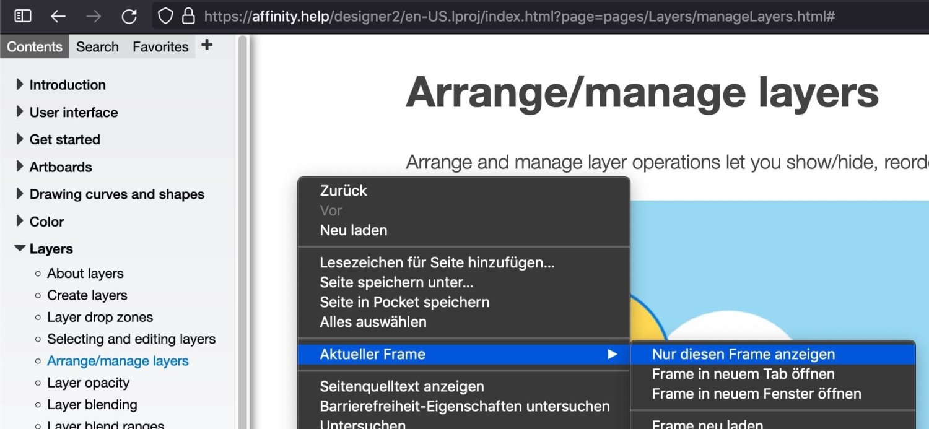Image resolution: width=929 pixels, height=429 pixels.
Task: Reload the page with the refresh icon
Action: [129, 16]
